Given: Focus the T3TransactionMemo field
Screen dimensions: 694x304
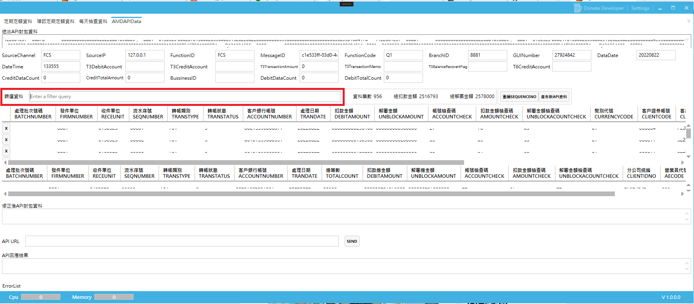Looking at the screenshot, I should point(403,66).
